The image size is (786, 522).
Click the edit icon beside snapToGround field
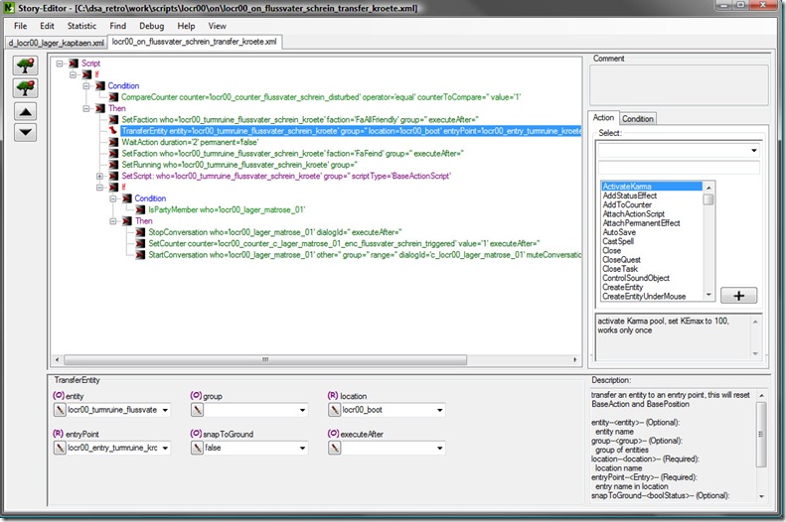[x=196, y=448]
